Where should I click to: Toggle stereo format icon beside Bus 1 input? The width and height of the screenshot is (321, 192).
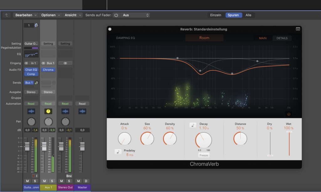click(43, 63)
